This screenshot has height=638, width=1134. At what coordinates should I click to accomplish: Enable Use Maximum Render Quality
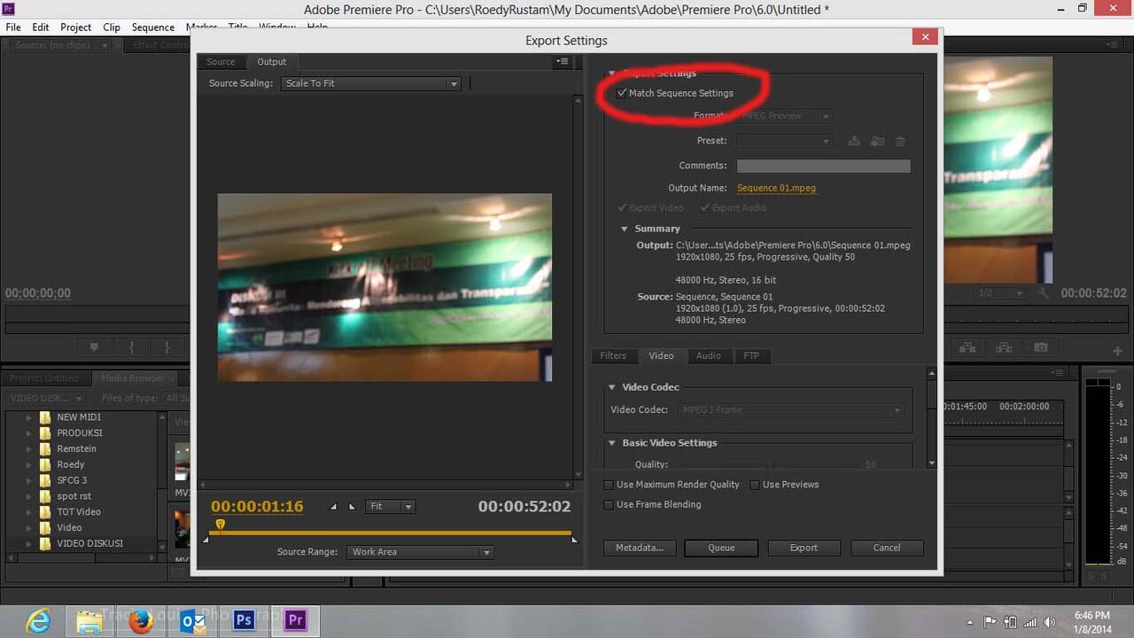(x=609, y=485)
